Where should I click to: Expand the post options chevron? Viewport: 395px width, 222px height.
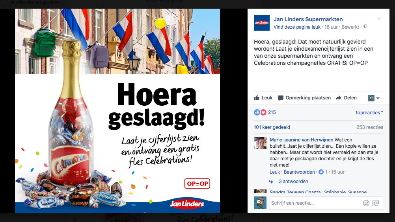[x=379, y=18]
